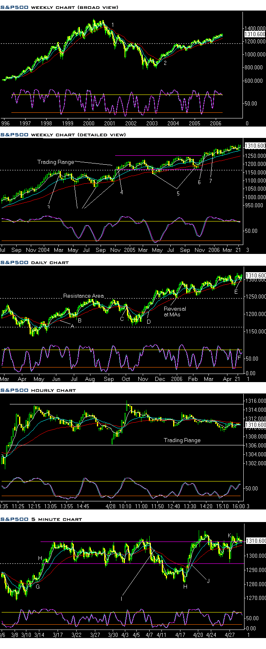Click label 'I' in the 5 minute chart
This screenshot has width=266, height=649.
pos(121,598)
